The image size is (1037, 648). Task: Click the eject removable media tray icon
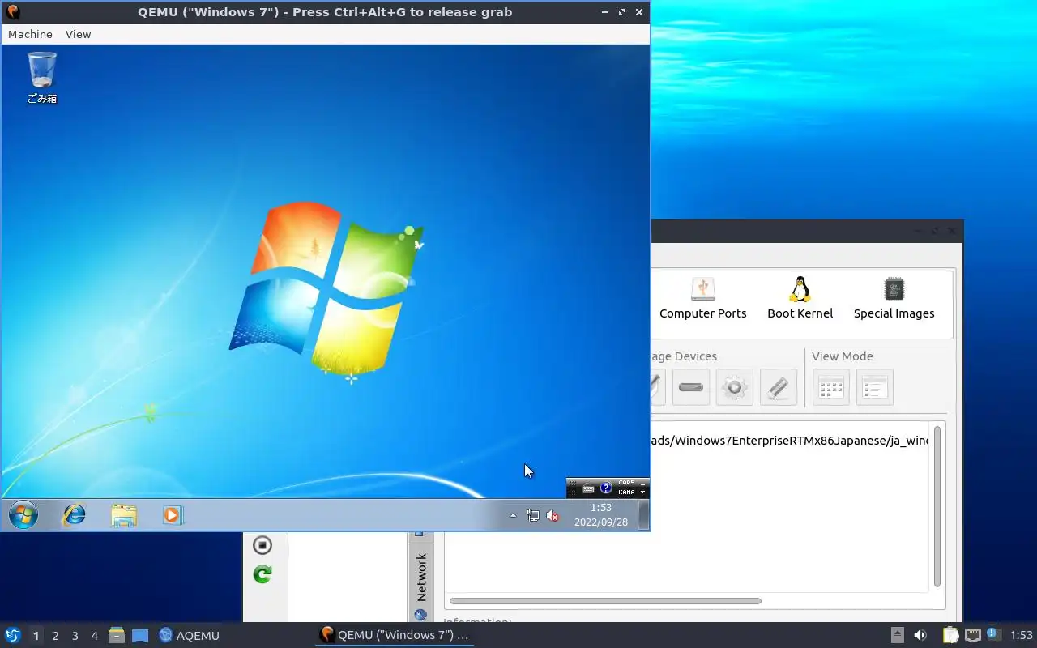click(898, 635)
